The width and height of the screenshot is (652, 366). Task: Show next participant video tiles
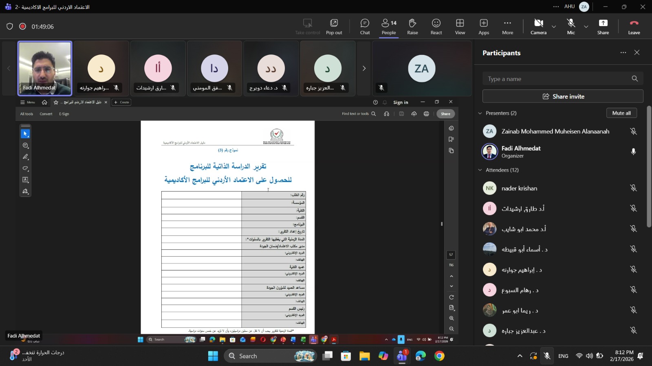click(x=364, y=68)
